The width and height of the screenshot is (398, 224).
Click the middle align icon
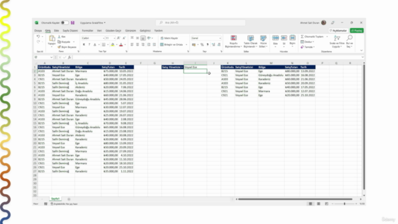(137, 38)
